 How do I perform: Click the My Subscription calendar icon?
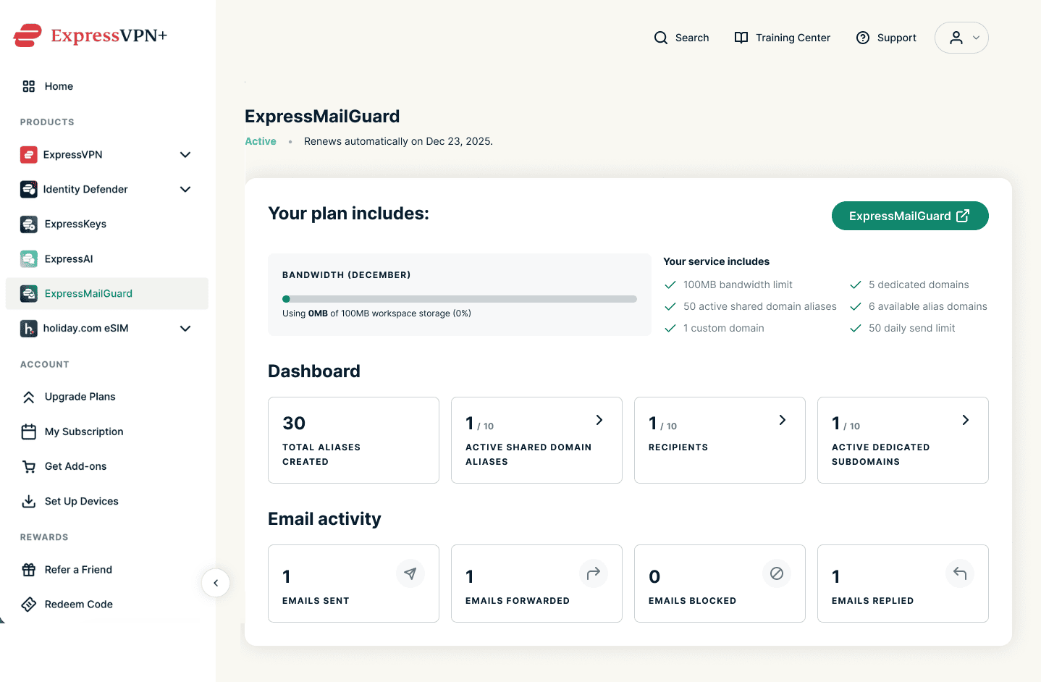coord(29,431)
